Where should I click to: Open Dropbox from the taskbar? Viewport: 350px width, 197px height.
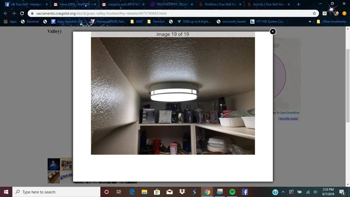pyautogui.click(x=182, y=192)
